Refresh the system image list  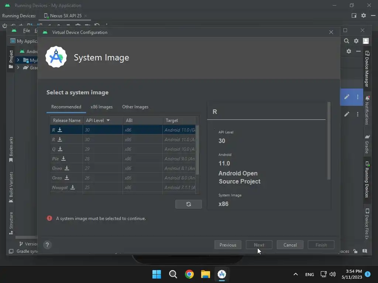click(189, 204)
